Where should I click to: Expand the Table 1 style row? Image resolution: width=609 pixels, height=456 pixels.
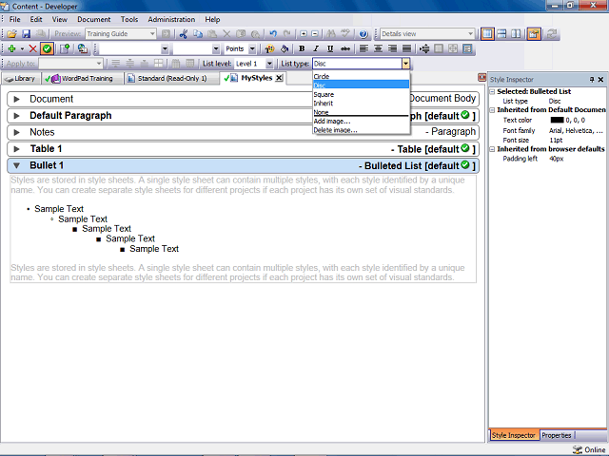[x=17, y=149]
